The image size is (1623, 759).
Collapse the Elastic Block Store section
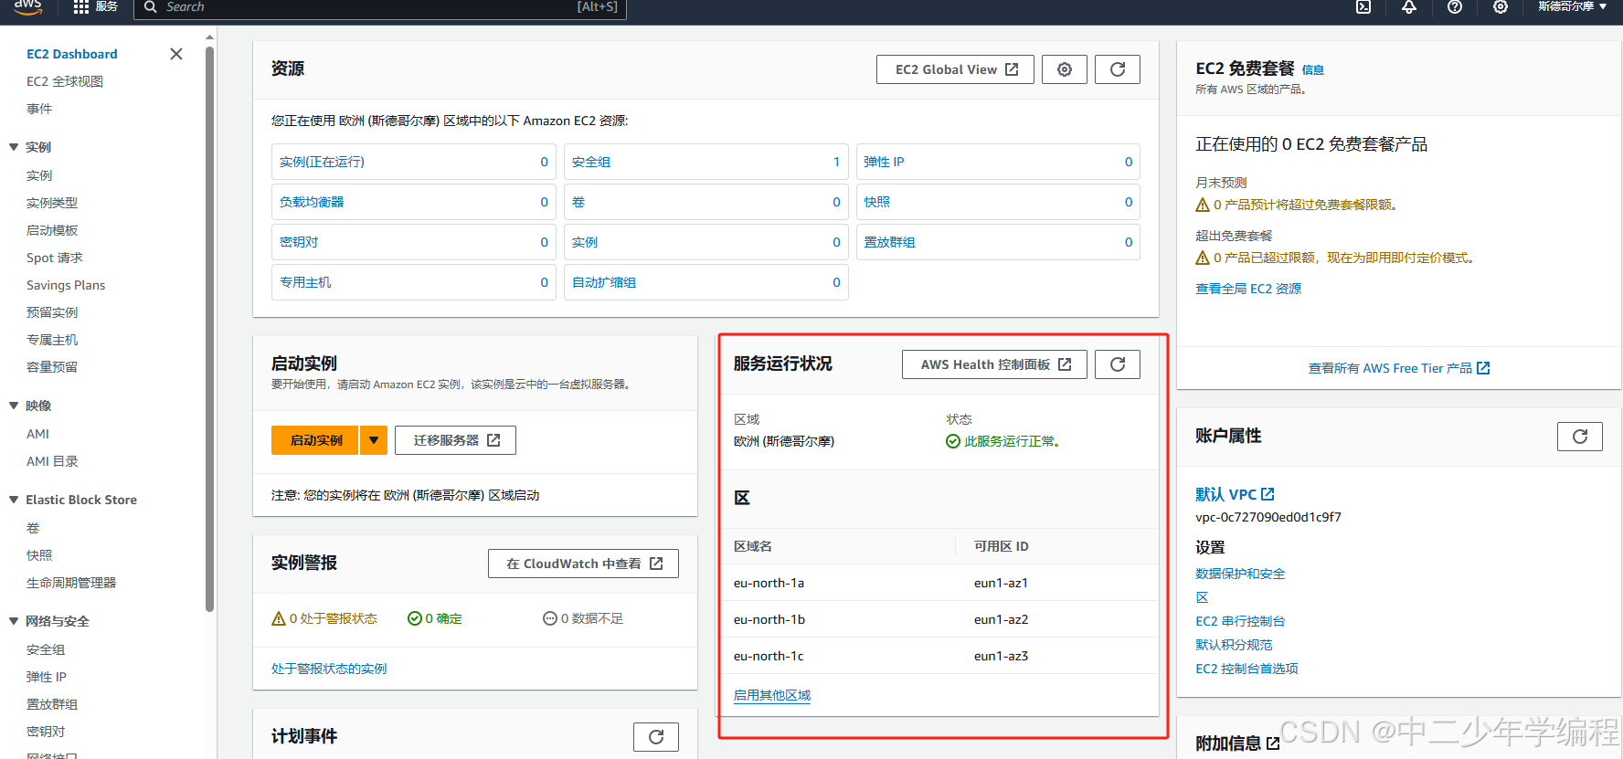click(14, 500)
